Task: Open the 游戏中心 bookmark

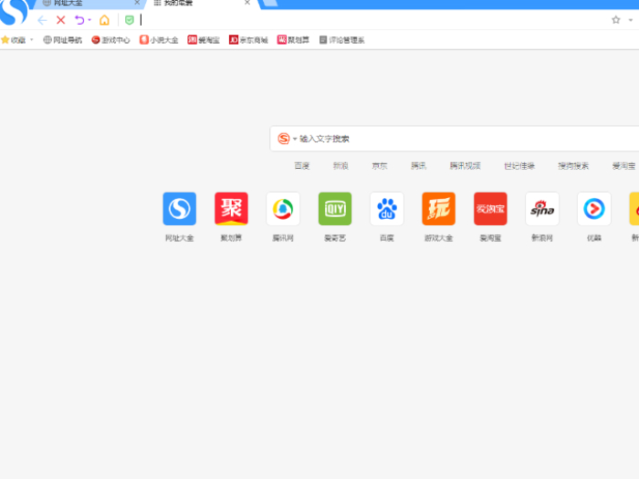Action: [110, 40]
